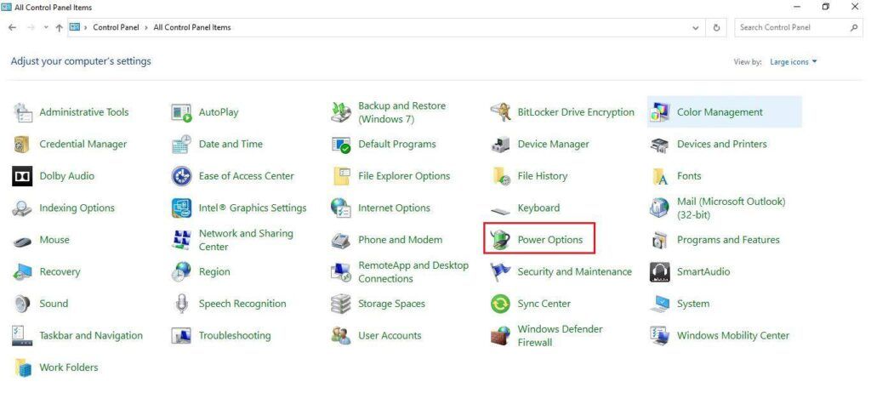Open the recent locations dropdown arrow
The width and height of the screenshot is (871, 404).
(46, 28)
